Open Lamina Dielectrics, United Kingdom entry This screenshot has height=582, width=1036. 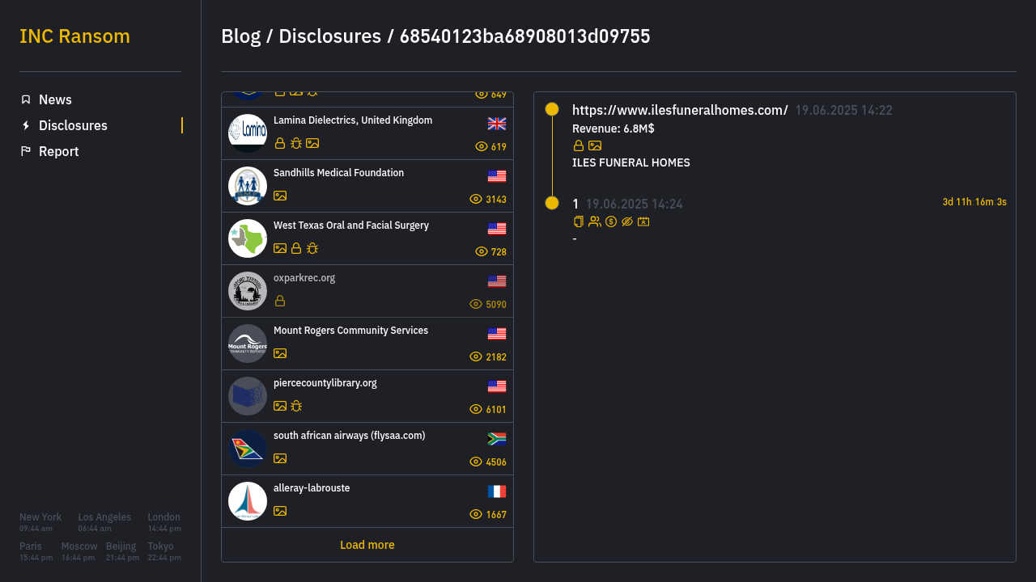click(x=367, y=133)
